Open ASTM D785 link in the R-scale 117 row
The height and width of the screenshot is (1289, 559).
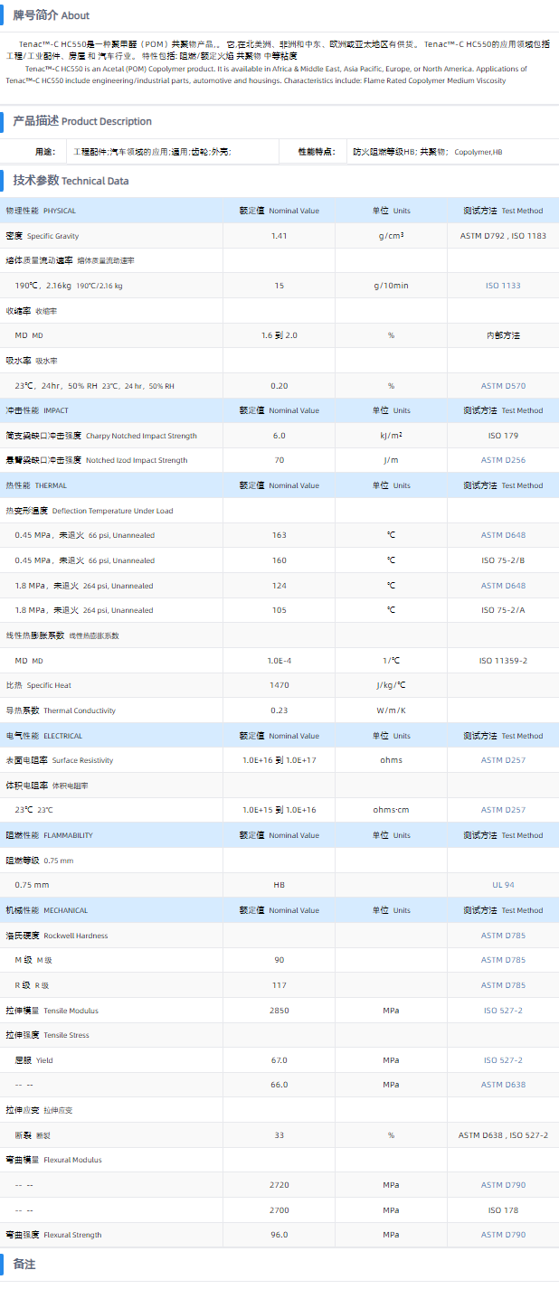(503, 985)
